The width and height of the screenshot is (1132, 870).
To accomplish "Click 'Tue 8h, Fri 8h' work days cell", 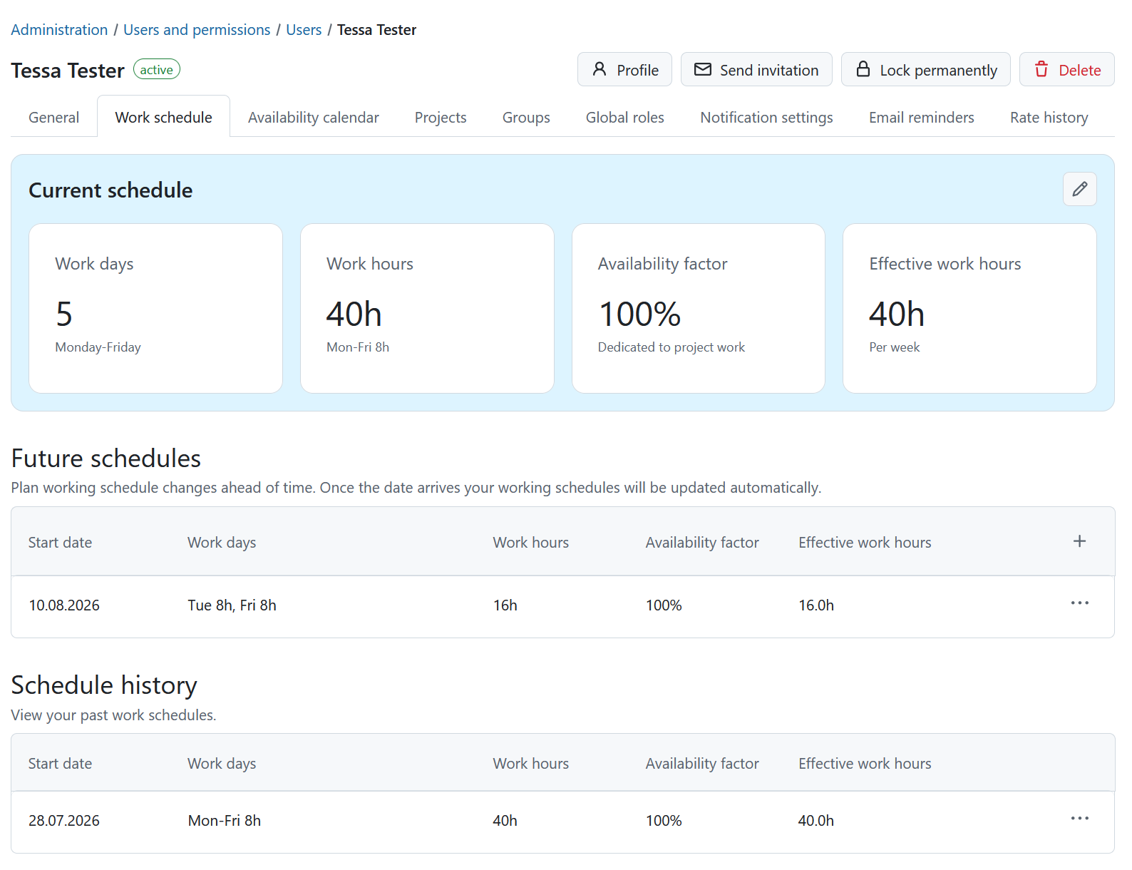I will pyautogui.click(x=232, y=605).
